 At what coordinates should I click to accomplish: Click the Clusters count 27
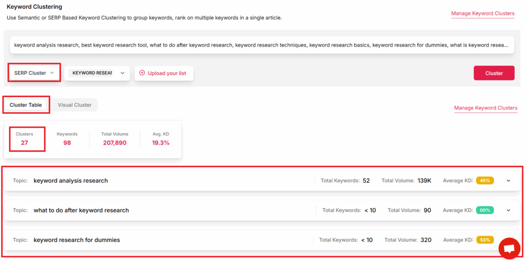pyautogui.click(x=24, y=143)
